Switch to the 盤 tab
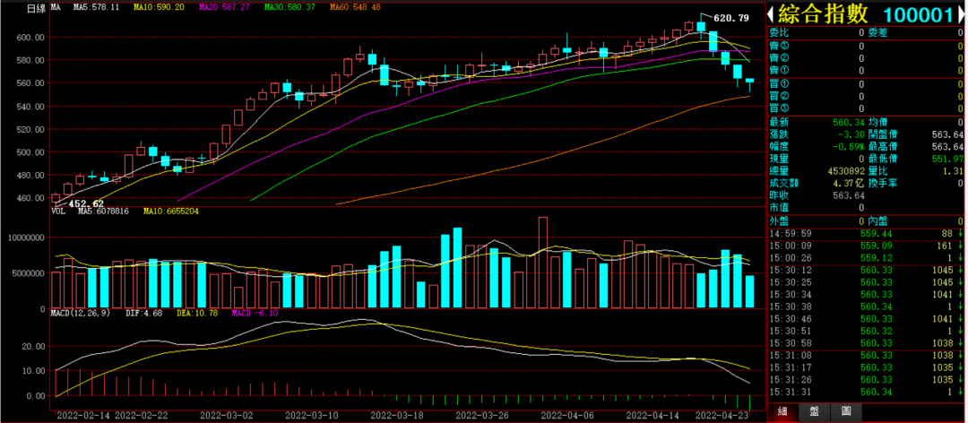Image resolution: width=968 pixels, height=423 pixels. coord(814,412)
